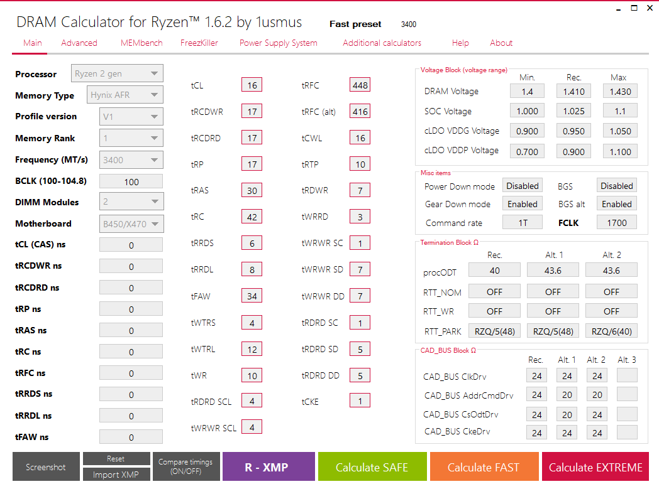Click the tCL (CAS) ns field
Viewport: 659px width, 489px height.
pyautogui.click(x=131, y=245)
